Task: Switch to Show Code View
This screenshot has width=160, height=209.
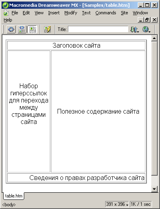Action: click(x=11, y=29)
